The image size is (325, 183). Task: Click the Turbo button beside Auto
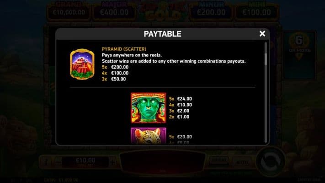(x=219, y=161)
